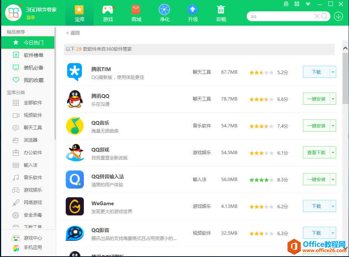Open 软件榜单 in sidebar
This screenshot has height=257, width=349.
point(28,55)
